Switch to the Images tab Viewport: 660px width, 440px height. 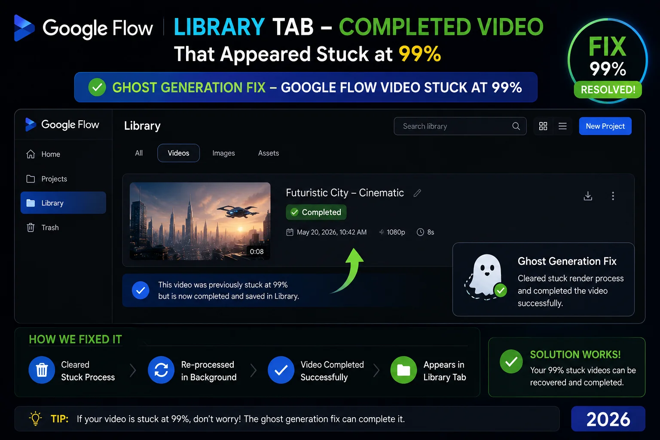[223, 153]
